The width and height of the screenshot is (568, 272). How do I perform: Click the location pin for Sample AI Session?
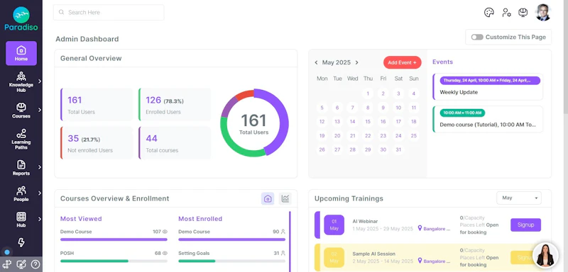(x=420, y=261)
